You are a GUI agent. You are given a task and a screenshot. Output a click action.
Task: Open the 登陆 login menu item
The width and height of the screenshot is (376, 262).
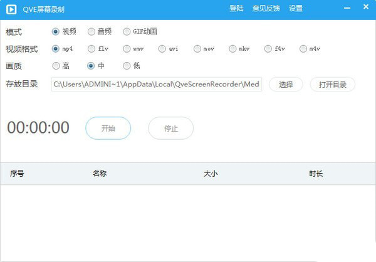tap(236, 9)
